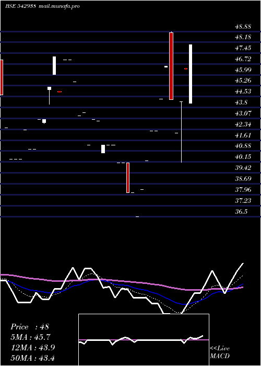The image size is (261, 366).
Task: Select the 43.07 price axis label
Action: click(x=243, y=113)
